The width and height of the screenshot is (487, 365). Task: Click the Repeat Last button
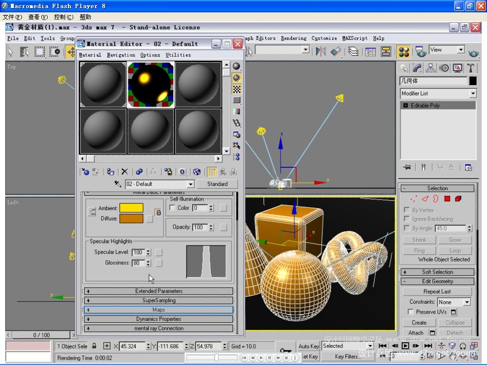click(x=437, y=291)
